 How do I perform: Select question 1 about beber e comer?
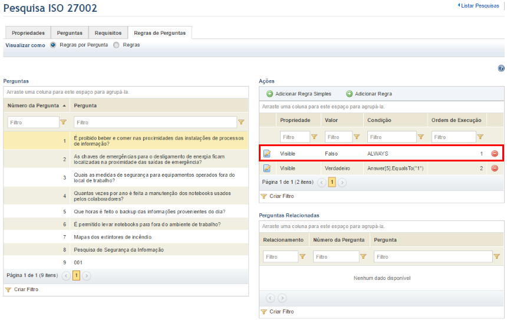(126, 141)
